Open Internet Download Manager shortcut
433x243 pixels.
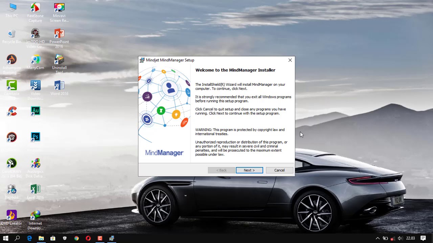pos(35,220)
